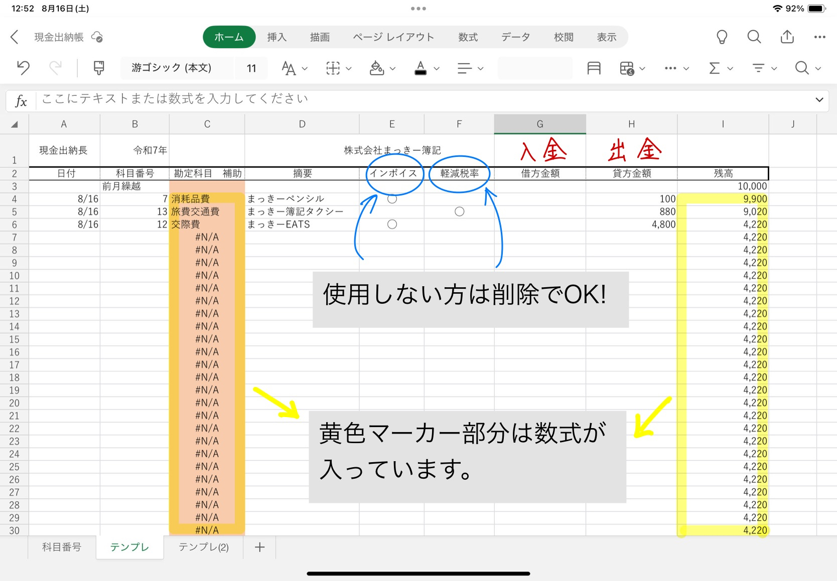Image resolution: width=837 pixels, height=581 pixels.
Task: Tap the three-dot multitasking indicator at top
Action: click(x=418, y=9)
